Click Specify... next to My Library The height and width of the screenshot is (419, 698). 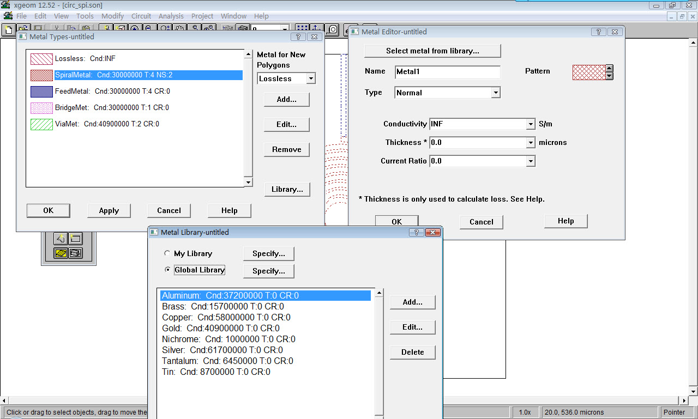pyautogui.click(x=269, y=254)
